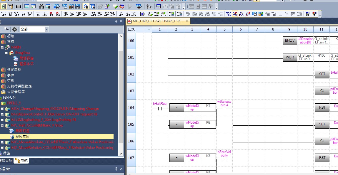Click the inline ST box icon

[142, 14]
